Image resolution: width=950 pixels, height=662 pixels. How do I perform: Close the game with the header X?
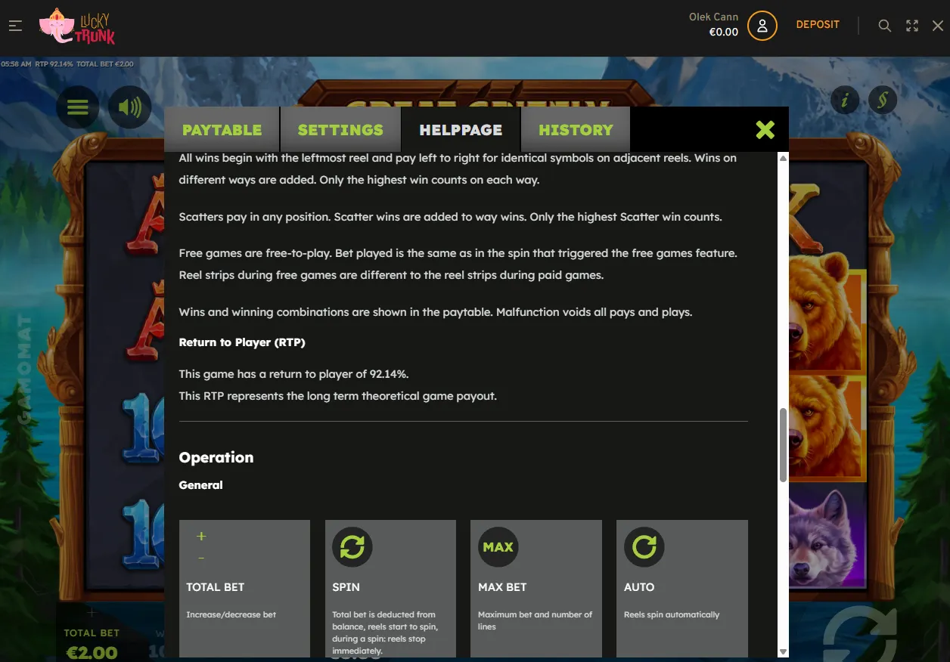[x=938, y=26]
